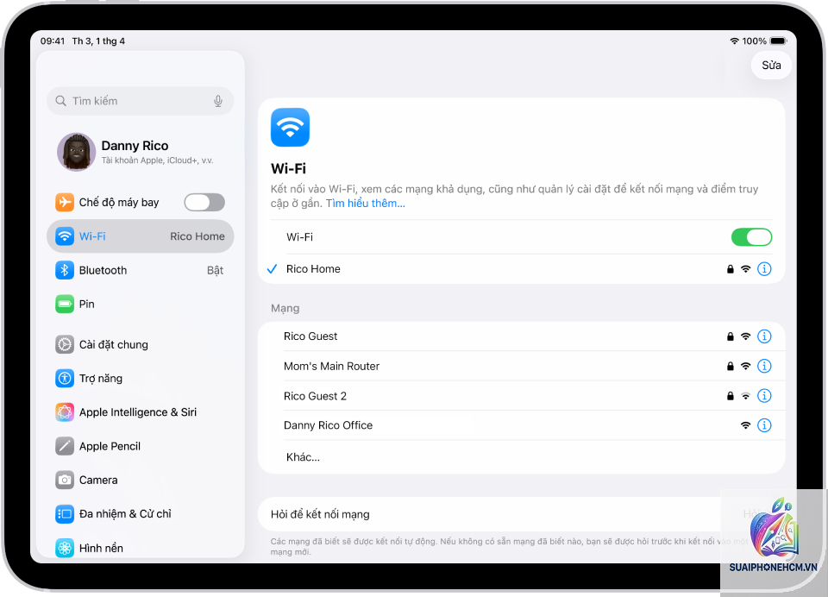
Task: Click signal icon on Rico Guest row
Action: point(745,336)
